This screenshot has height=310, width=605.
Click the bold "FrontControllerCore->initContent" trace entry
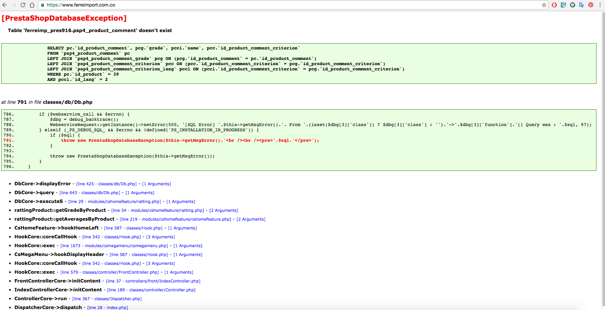coord(58,281)
